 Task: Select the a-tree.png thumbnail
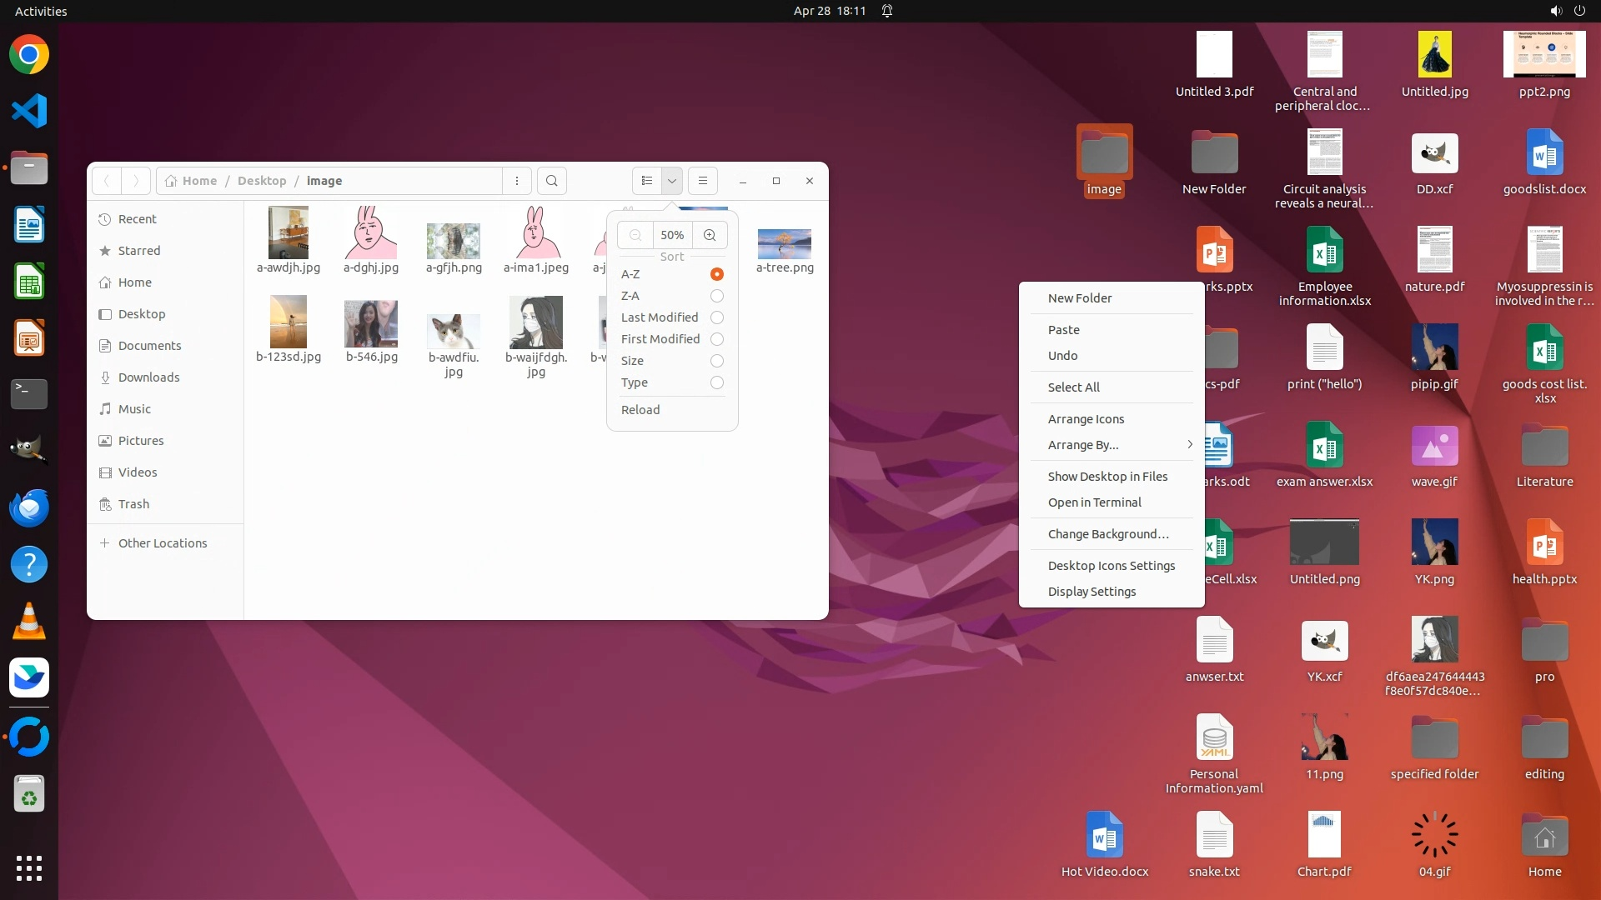[x=785, y=244]
